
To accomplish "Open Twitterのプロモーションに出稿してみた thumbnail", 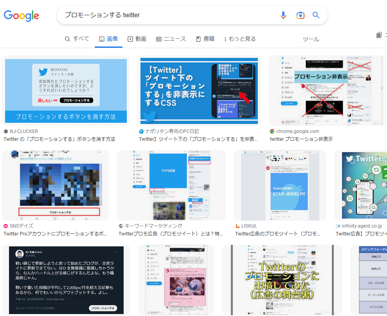I will pyautogui.click(x=282, y=280).
